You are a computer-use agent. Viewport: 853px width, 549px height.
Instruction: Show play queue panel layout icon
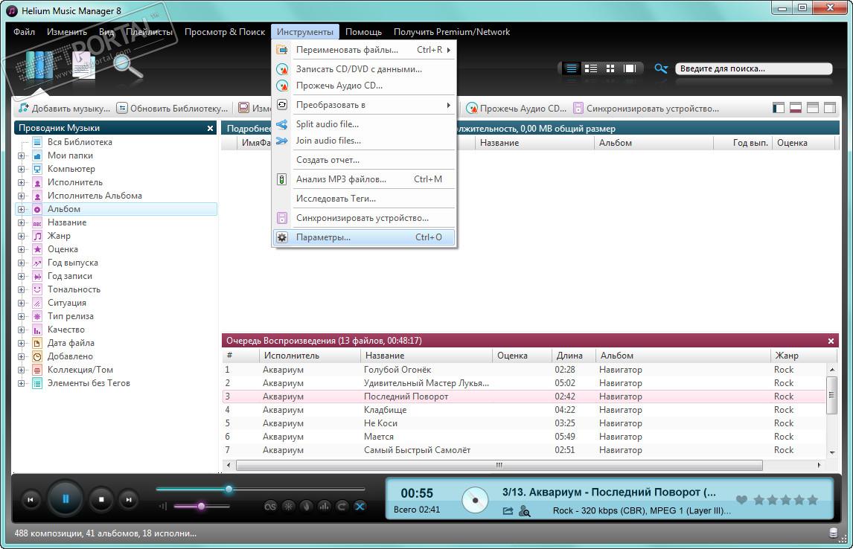point(796,108)
